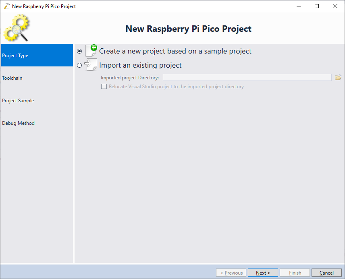Open the Project Sample step
The height and width of the screenshot is (279, 345).
click(x=37, y=101)
